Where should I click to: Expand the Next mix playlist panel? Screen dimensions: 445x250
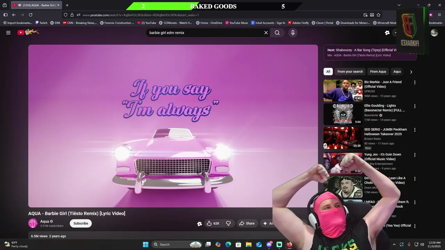tap(370, 52)
